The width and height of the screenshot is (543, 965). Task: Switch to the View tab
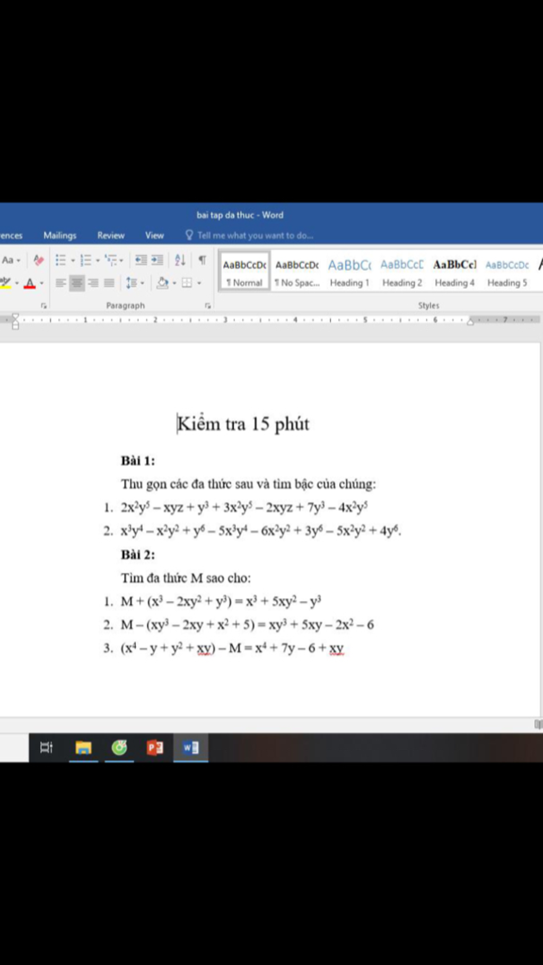(x=154, y=235)
